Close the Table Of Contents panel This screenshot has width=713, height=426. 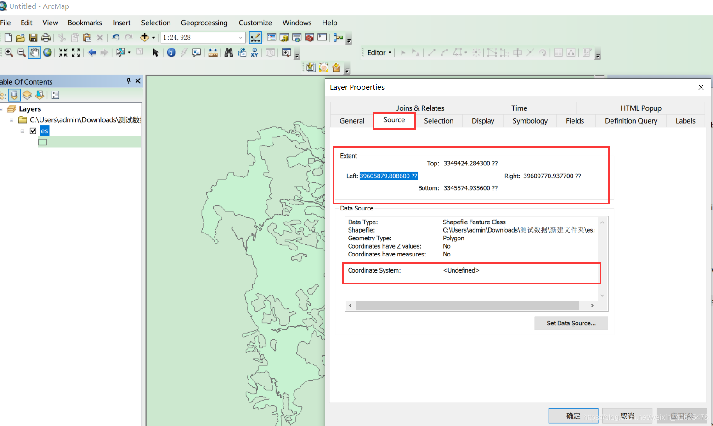(138, 81)
